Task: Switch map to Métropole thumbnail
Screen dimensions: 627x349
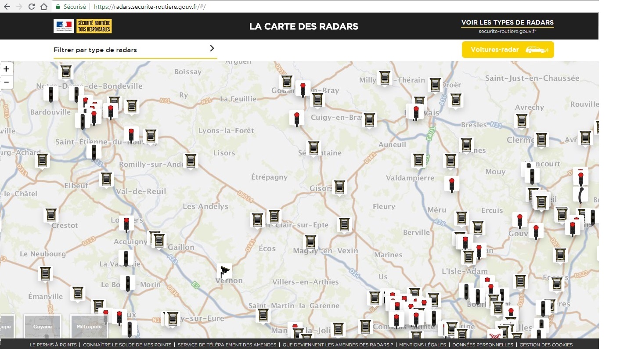Action: pos(89,326)
